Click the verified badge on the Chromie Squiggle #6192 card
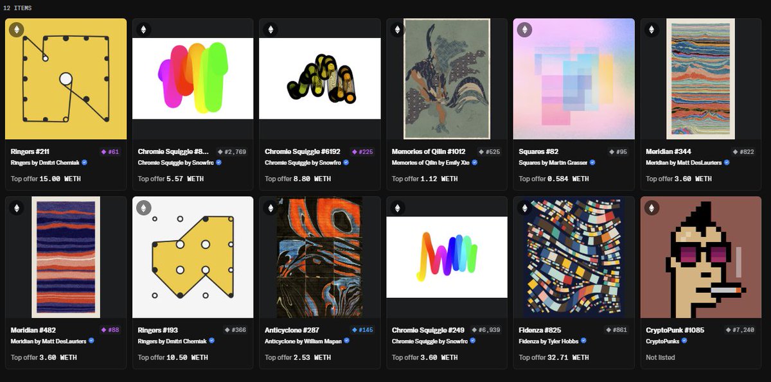The height and width of the screenshot is (382, 771). [x=345, y=163]
